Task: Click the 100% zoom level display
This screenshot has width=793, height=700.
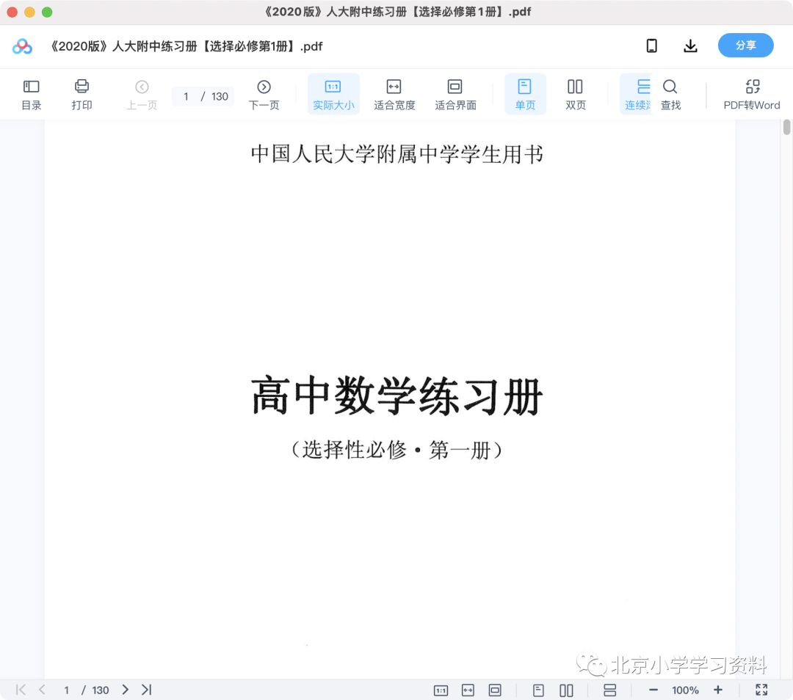Action: 685,690
